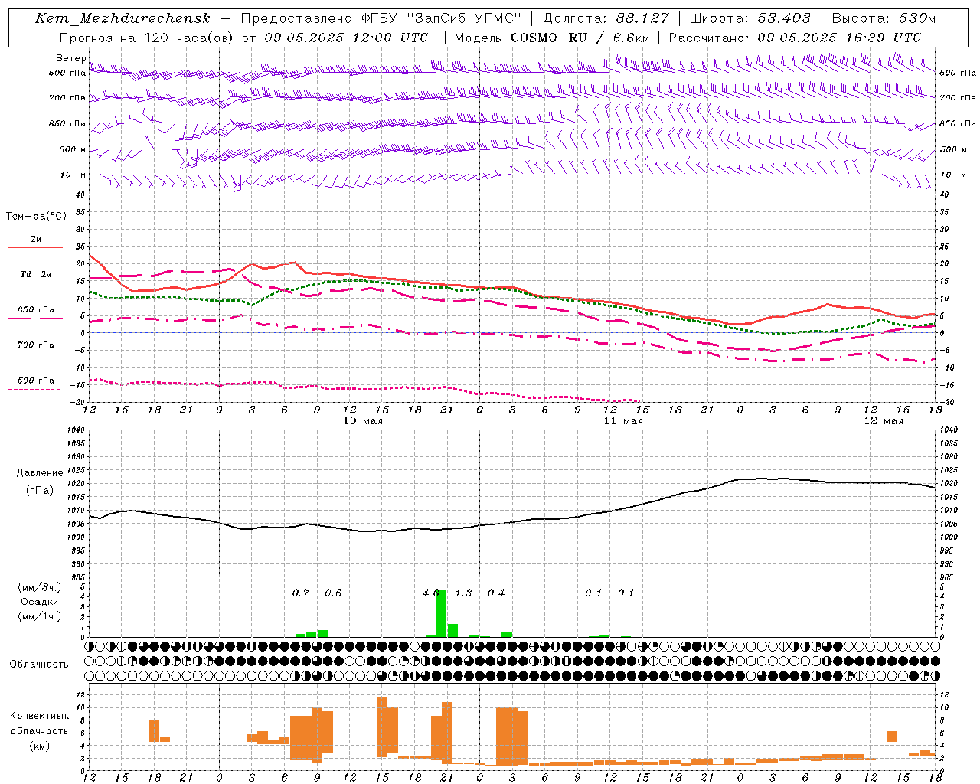Click the 'Модель COSMO-RU / 6.6км' text

point(552,38)
